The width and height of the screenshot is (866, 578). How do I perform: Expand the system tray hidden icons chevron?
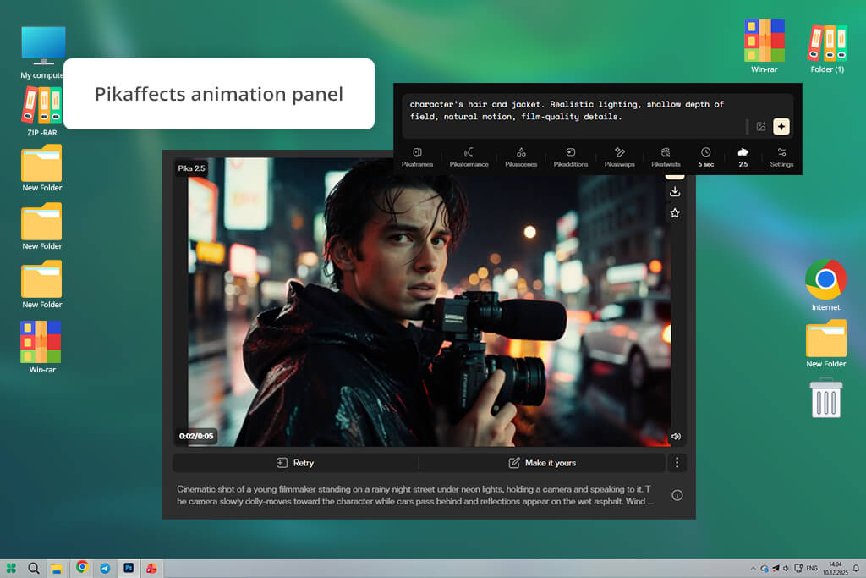753,568
